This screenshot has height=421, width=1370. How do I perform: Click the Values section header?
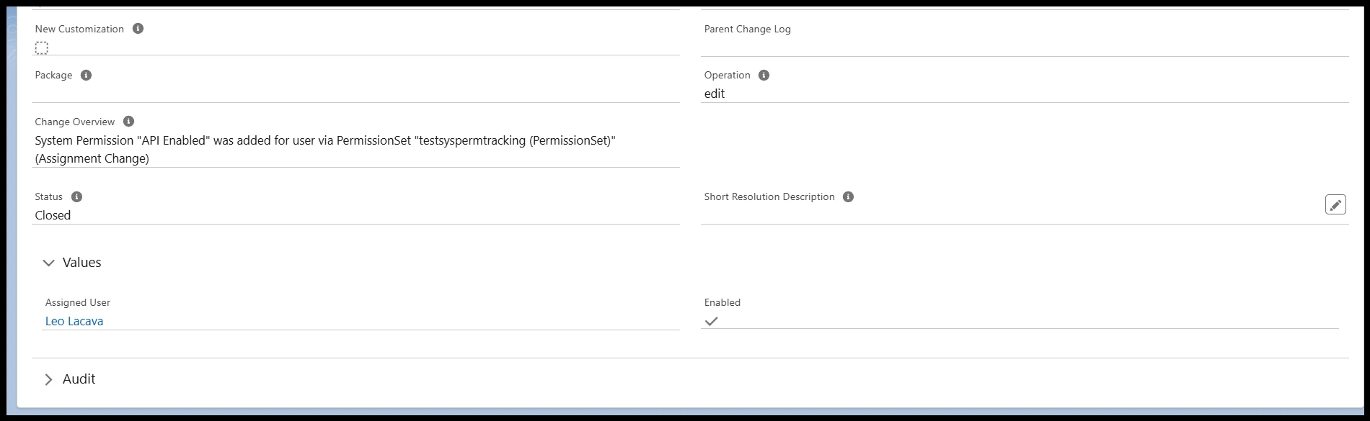[x=82, y=263]
